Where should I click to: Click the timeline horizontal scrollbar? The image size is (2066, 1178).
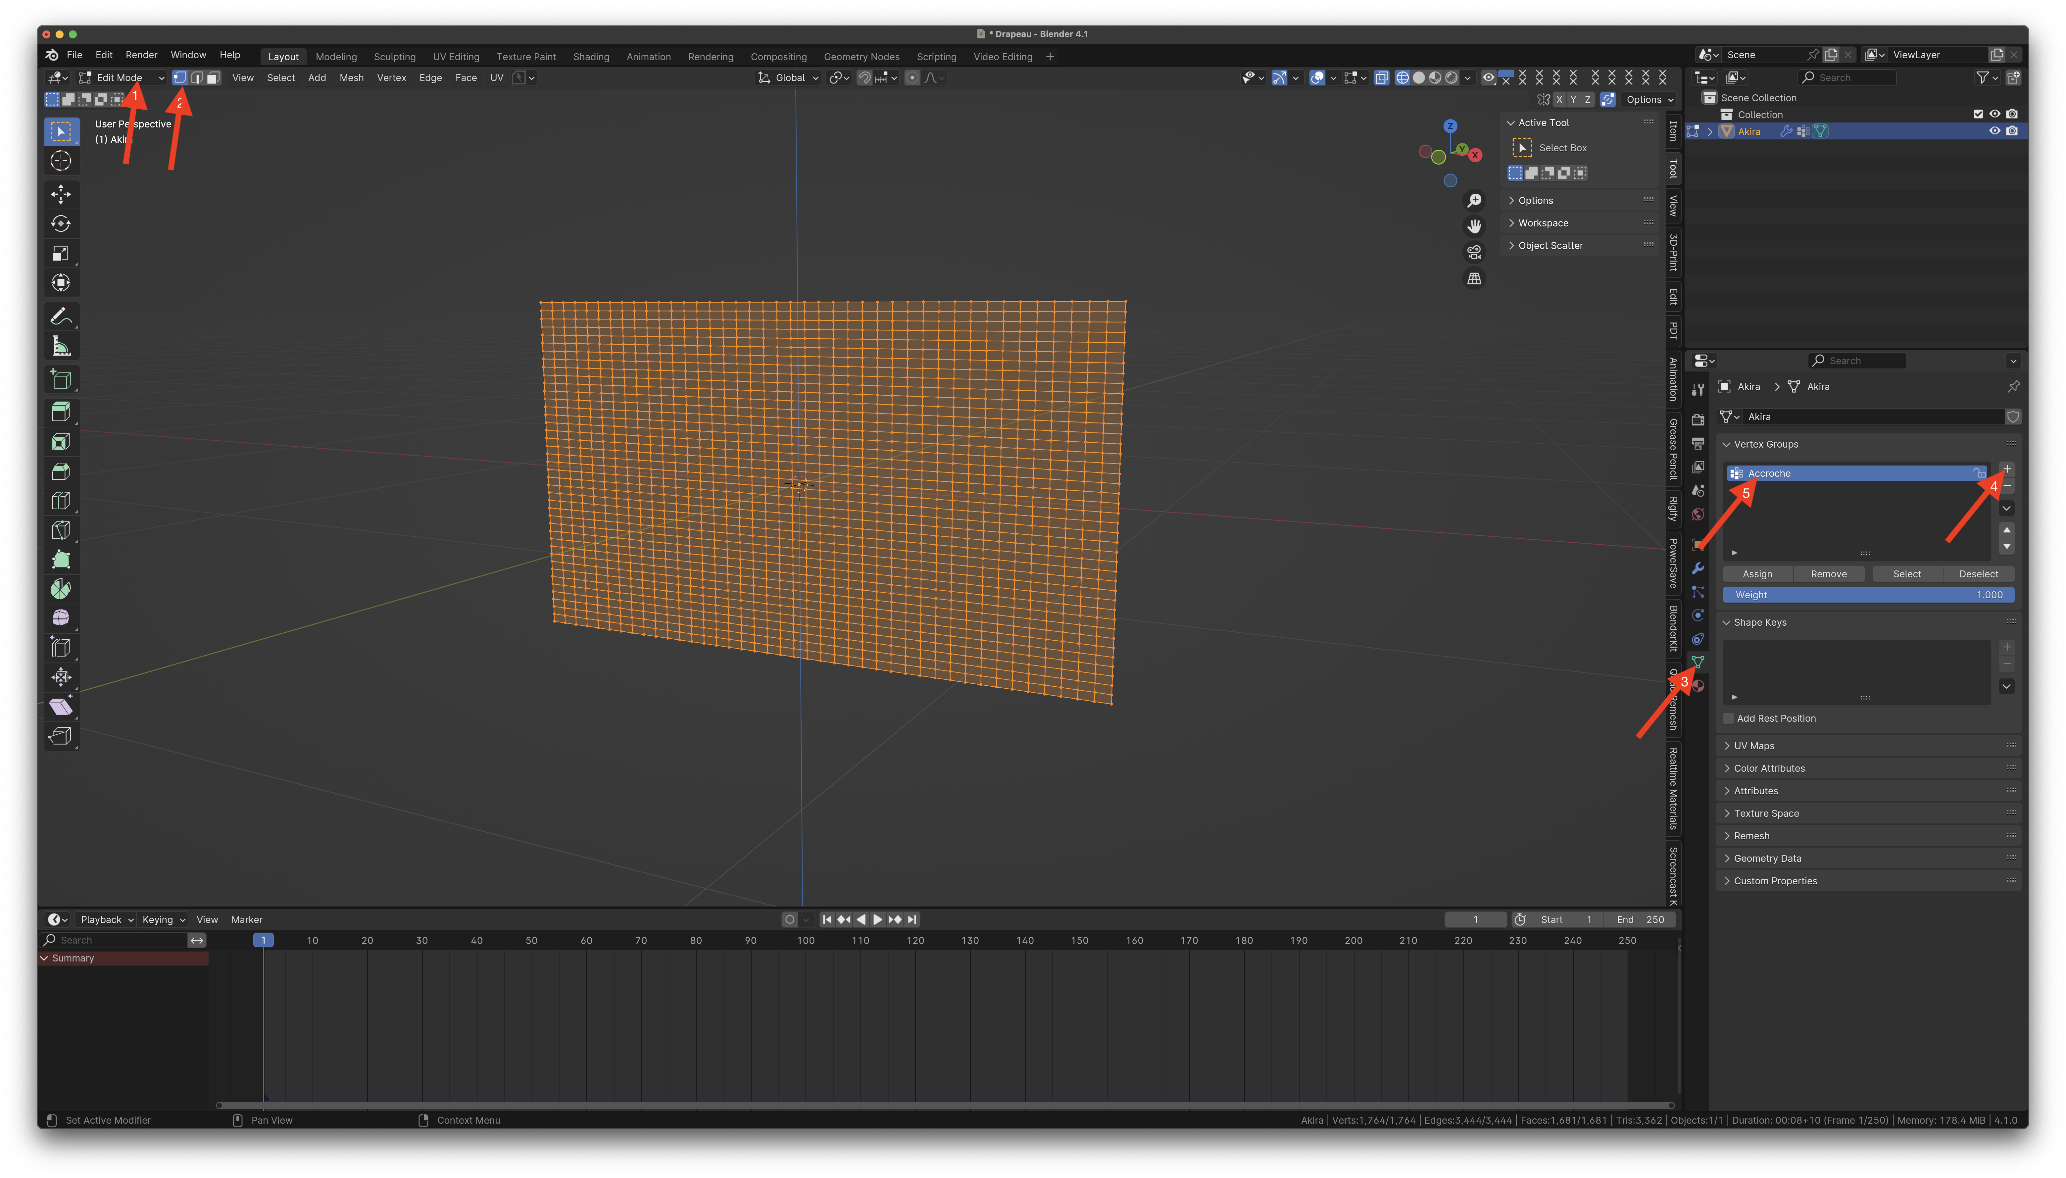[945, 1105]
